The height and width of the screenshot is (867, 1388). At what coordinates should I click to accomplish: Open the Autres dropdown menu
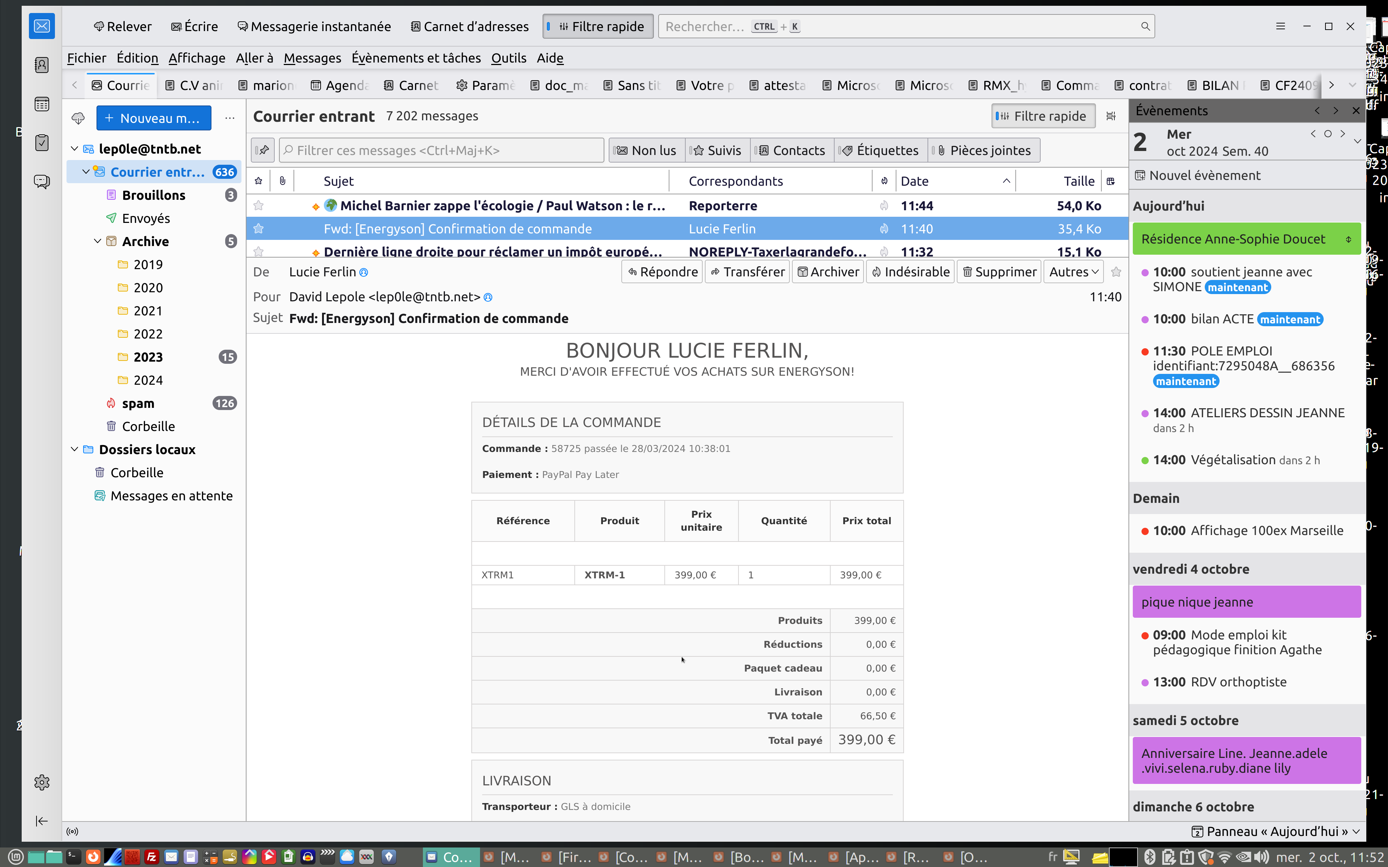1074,272
